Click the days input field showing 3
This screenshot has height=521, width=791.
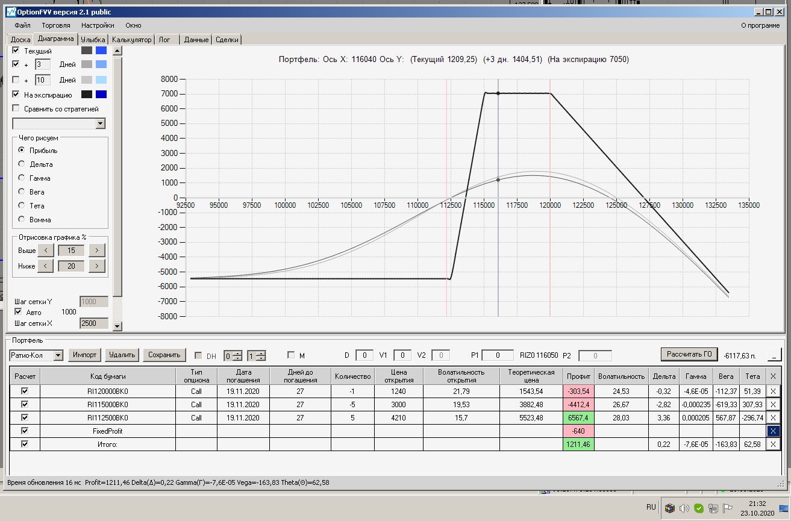click(x=42, y=64)
